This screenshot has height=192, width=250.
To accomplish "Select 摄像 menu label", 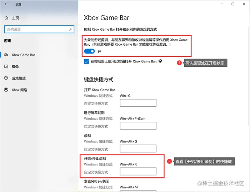I will click(15, 67).
